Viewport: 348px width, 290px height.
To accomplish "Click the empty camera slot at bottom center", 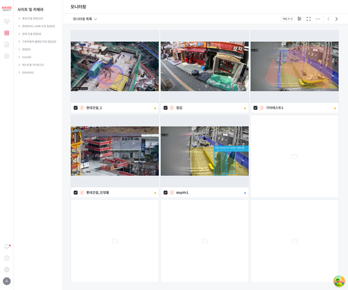I will [205, 241].
